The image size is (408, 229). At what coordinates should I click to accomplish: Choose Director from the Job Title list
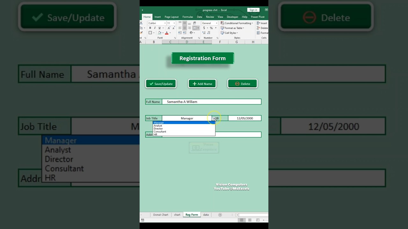pyautogui.click(x=158, y=128)
